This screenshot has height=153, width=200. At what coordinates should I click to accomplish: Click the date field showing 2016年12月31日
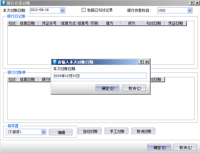pyautogui.click(x=100, y=76)
